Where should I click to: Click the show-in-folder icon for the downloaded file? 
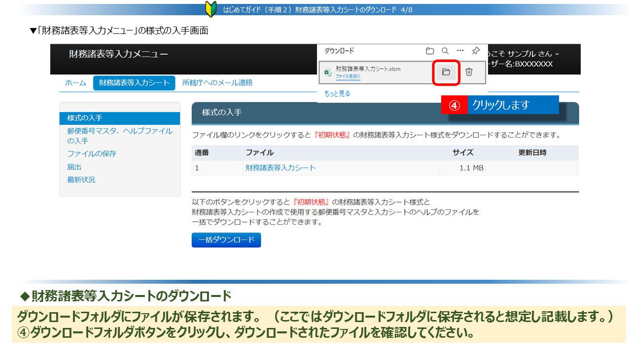point(446,72)
